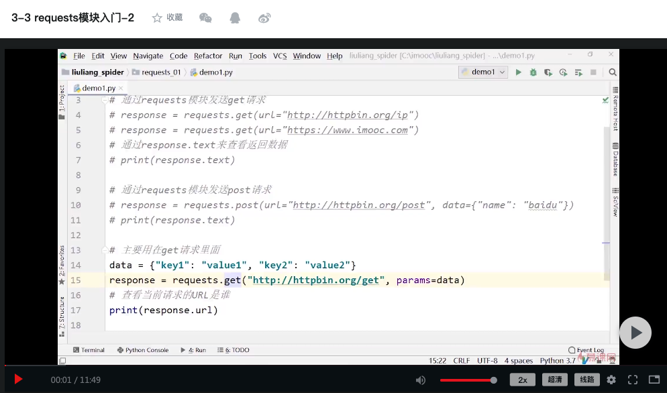This screenshot has width=667, height=393.
Task: Click the green Run demo1 button
Action: (518, 72)
